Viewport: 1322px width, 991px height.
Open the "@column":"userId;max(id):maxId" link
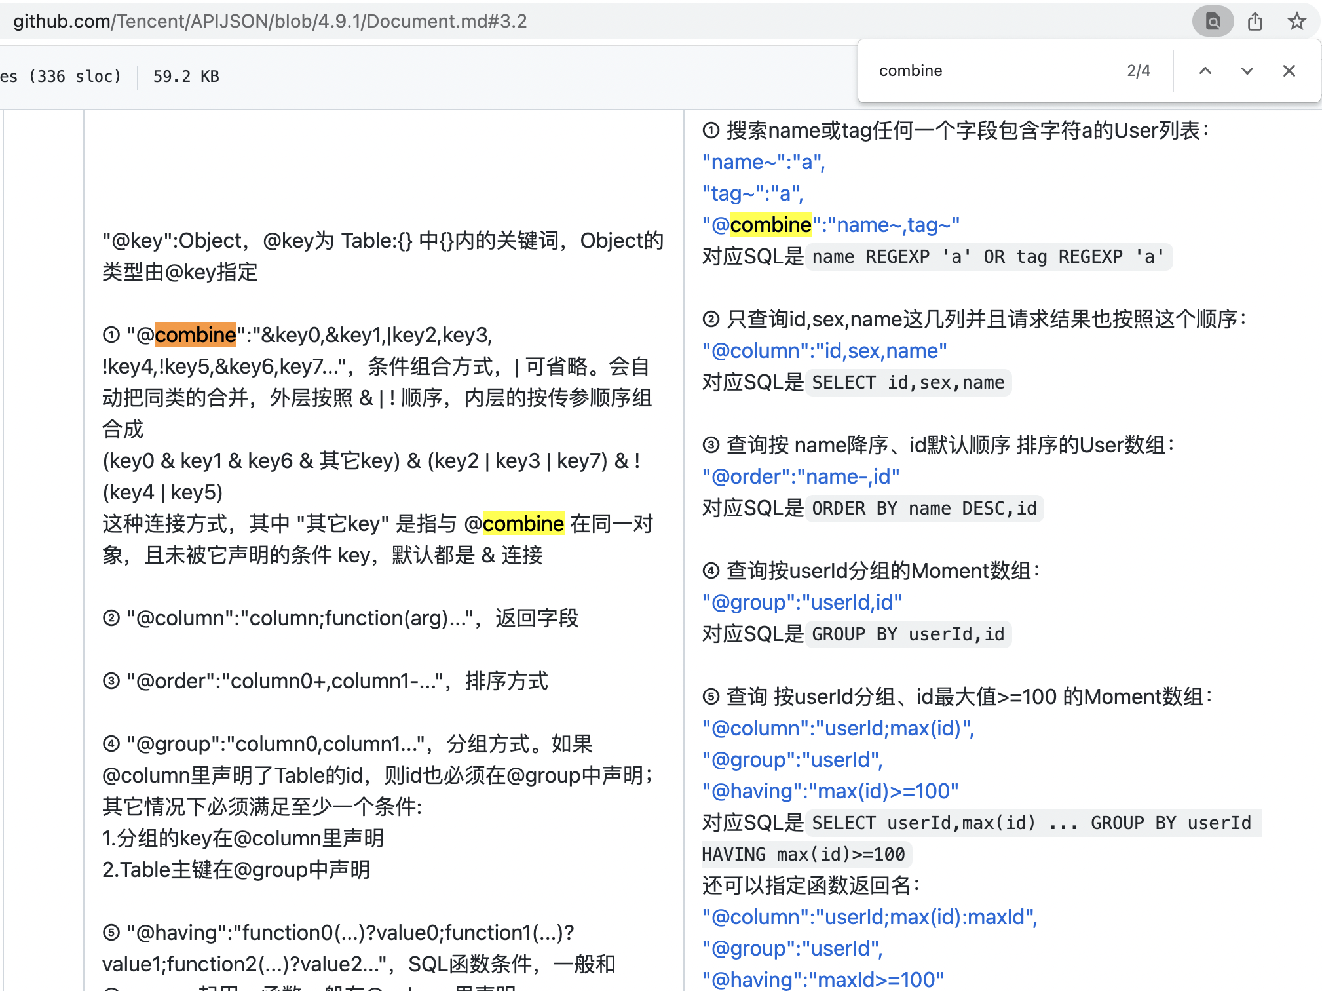pyautogui.click(x=868, y=917)
